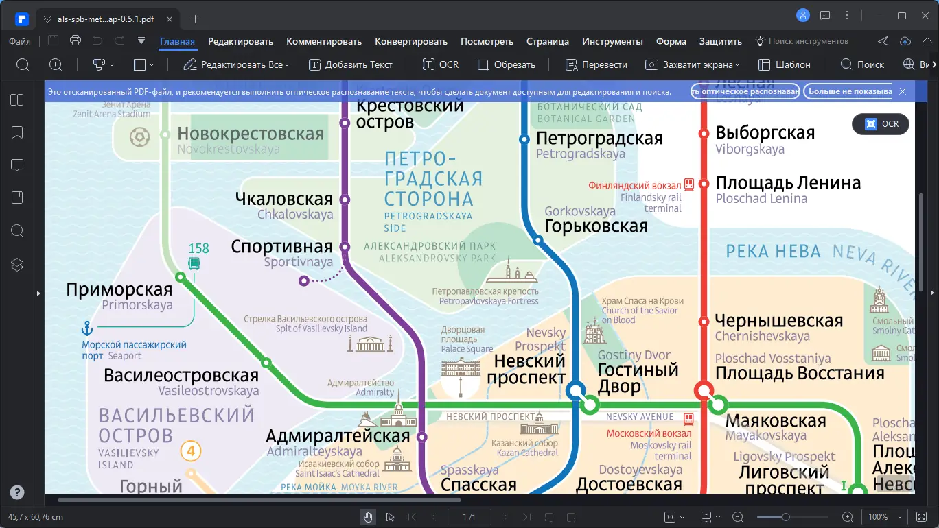Open the page thumbnails panel in left sidebar

[x=17, y=100]
